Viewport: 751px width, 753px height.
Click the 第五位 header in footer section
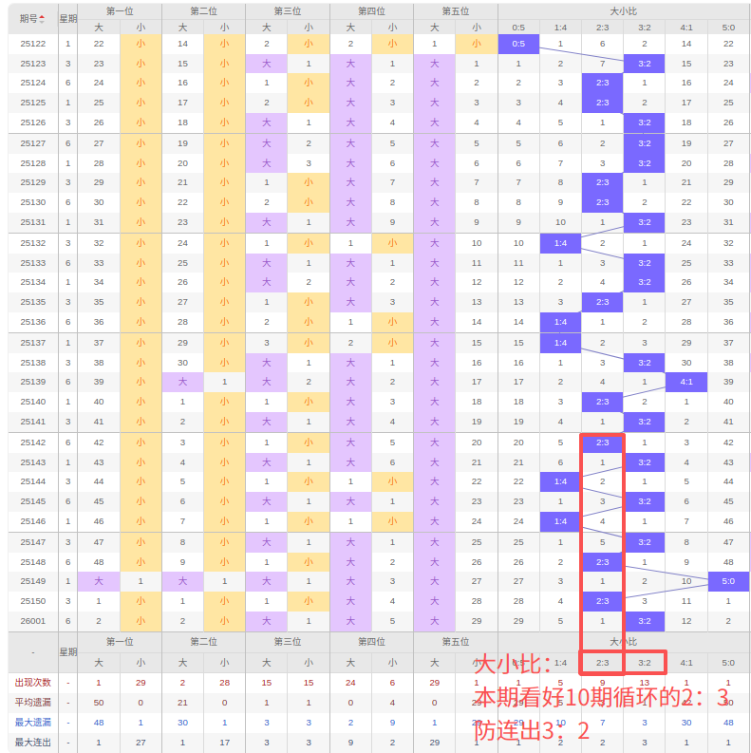point(455,642)
